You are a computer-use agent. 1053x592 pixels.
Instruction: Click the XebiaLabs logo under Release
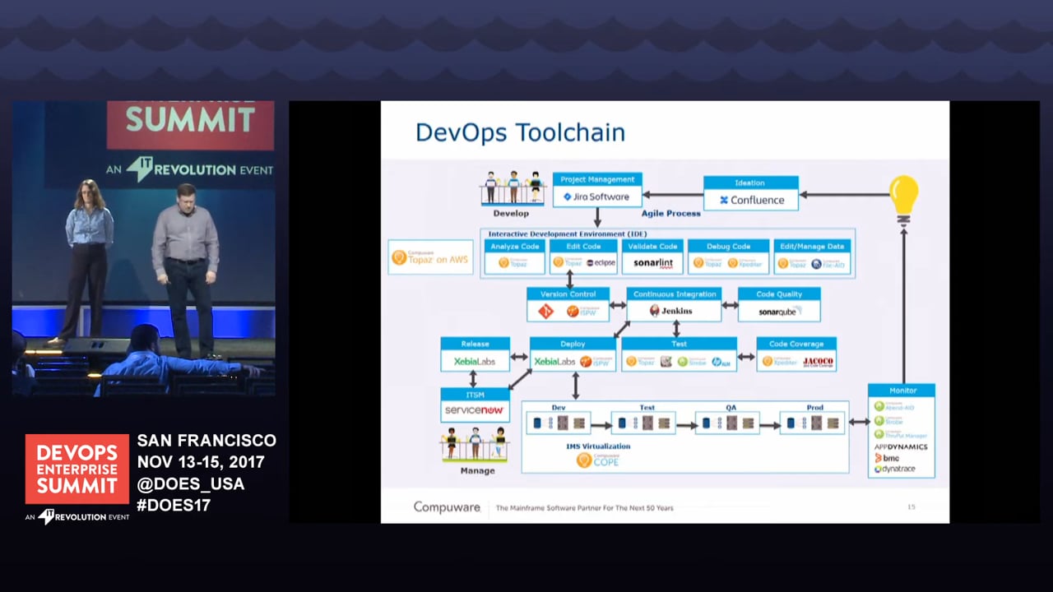tap(475, 361)
